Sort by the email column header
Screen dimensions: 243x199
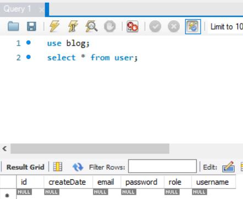click(x=107, y=182)
